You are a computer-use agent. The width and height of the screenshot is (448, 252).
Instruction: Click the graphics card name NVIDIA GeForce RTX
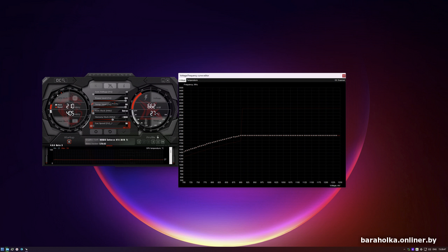click(x=114, y=139)
